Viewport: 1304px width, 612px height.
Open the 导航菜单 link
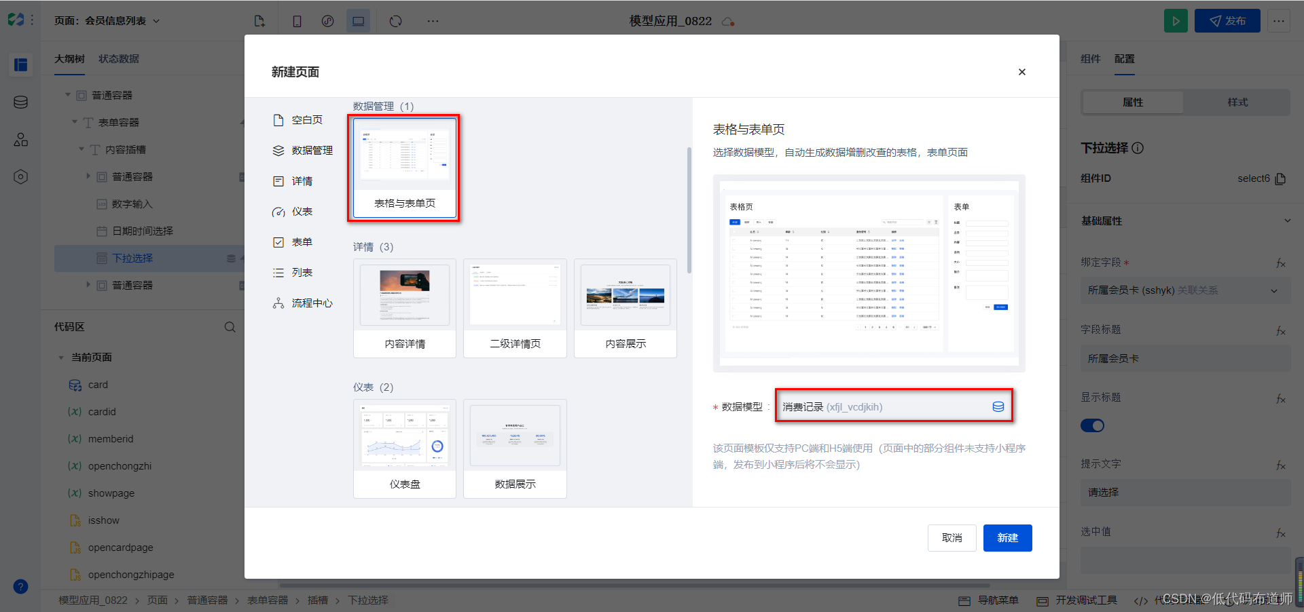[x=989, y=600]
